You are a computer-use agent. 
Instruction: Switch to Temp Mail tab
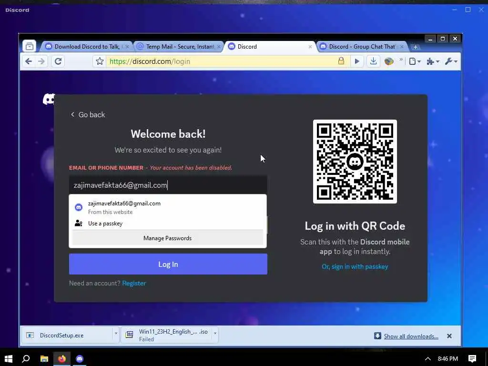click(180, 47)
